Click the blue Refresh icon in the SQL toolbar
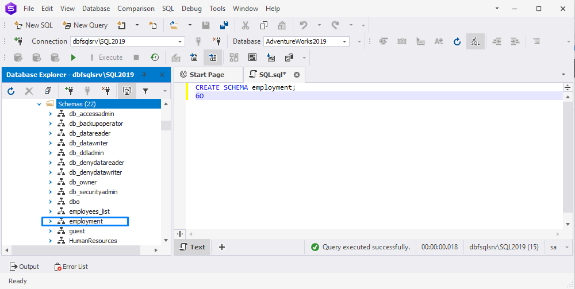The height and width of the screenshot is (289, 575). 457,41
